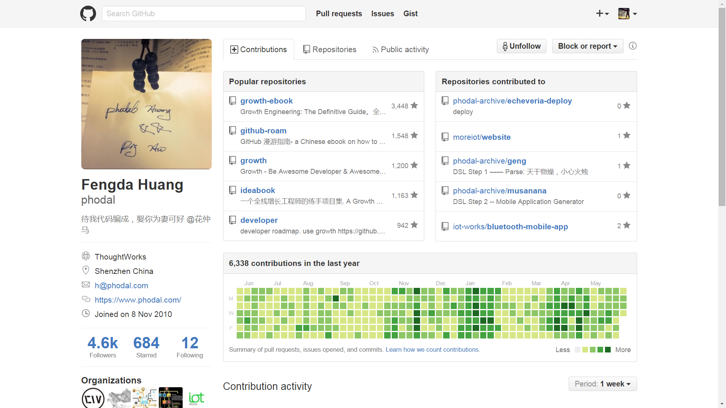The width and height of the screenshot is (726, 408).
Task: Click the star icon beside ideabook count
Action: click(x=414, y=195)
